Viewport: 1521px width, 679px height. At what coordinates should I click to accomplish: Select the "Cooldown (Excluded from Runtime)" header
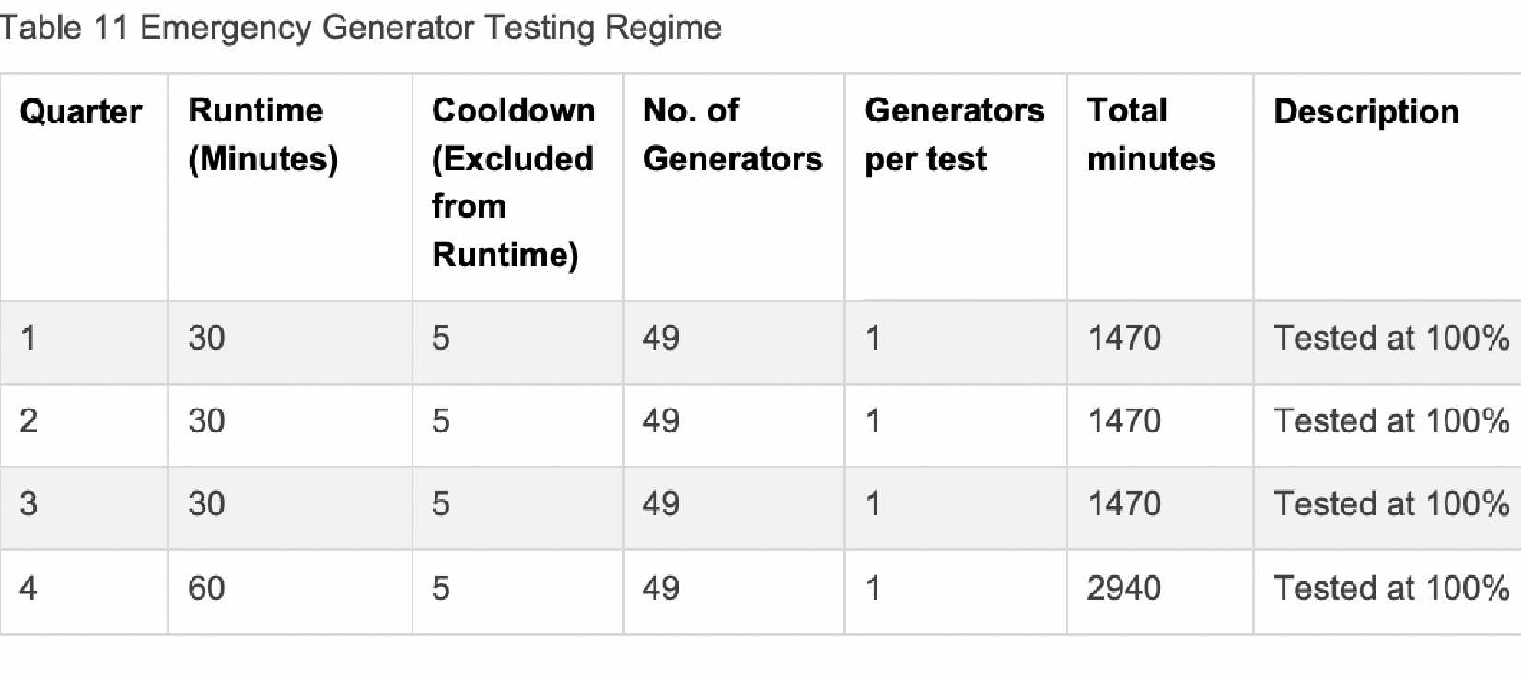tap(513, 182)
